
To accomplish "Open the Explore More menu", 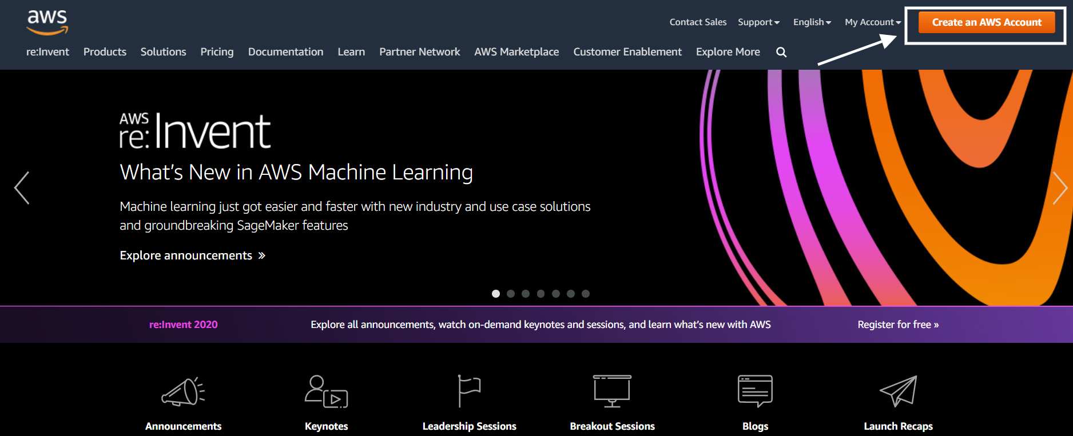I will pos(728,52).
